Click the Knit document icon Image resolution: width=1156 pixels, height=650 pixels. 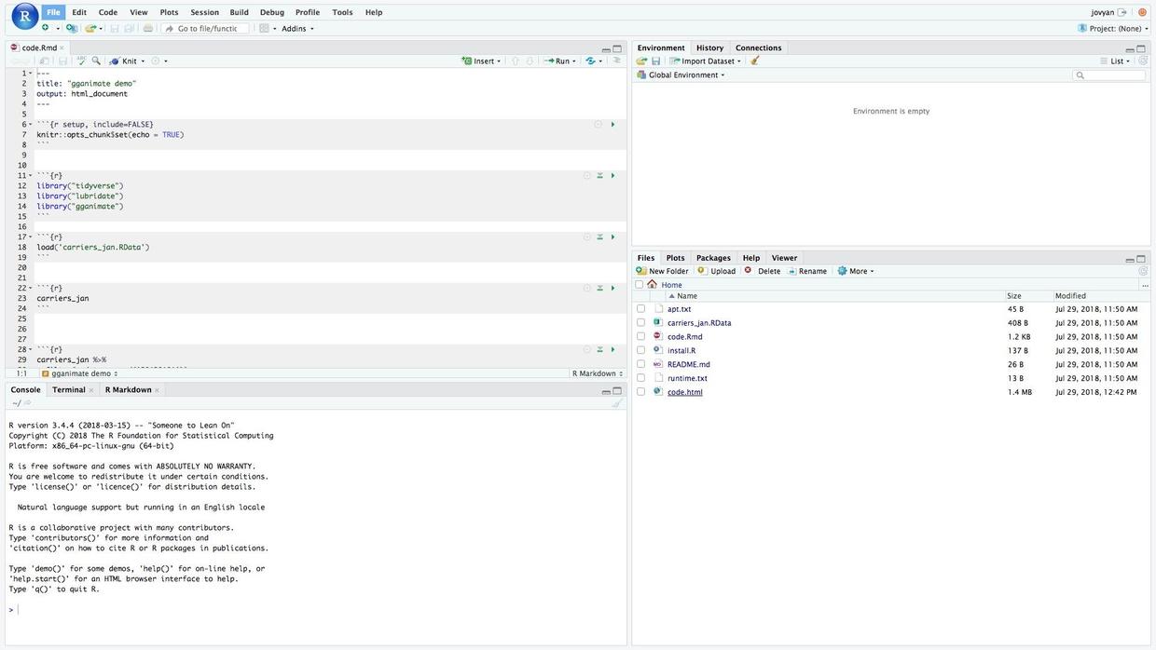pyautogui.click(x=115, y=61)
